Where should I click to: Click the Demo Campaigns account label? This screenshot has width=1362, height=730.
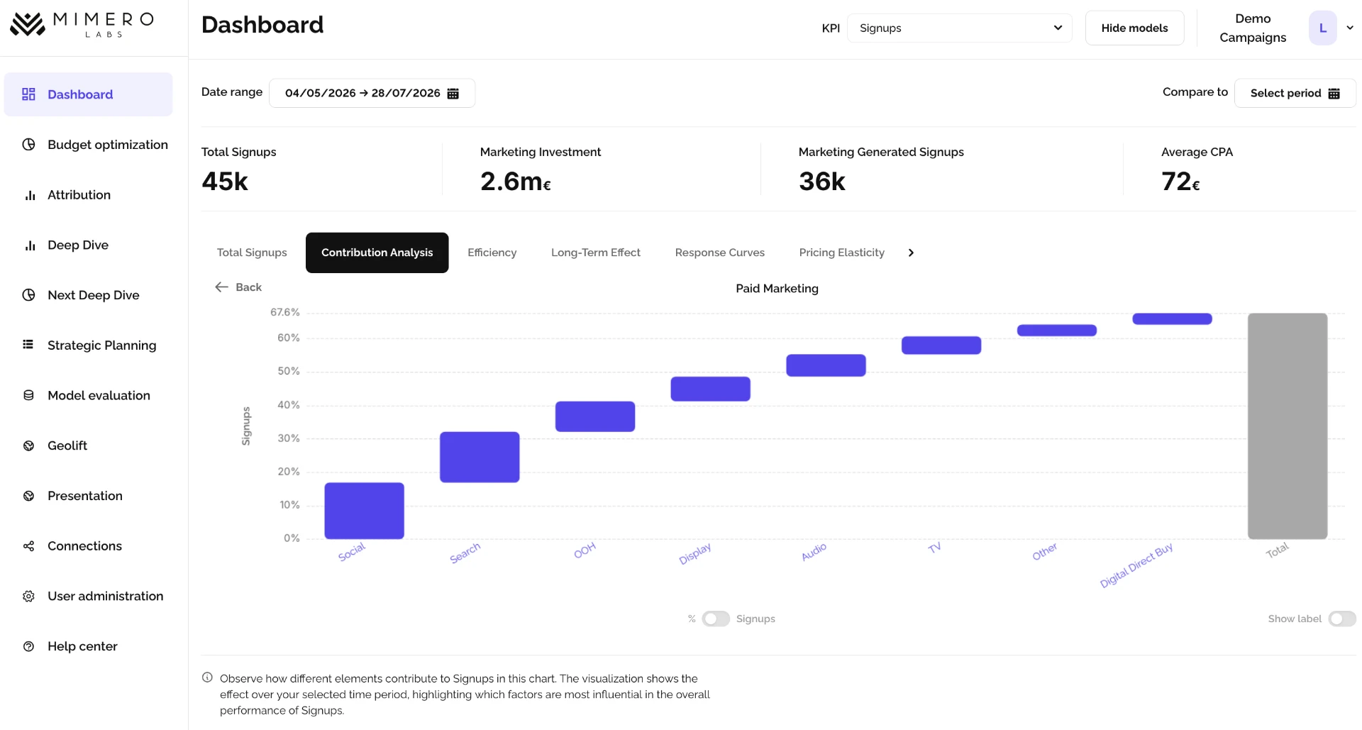pos(1253,28)
